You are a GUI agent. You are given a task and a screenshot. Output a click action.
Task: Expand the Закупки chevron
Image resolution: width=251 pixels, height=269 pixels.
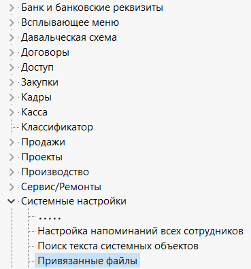coord(12,82)
